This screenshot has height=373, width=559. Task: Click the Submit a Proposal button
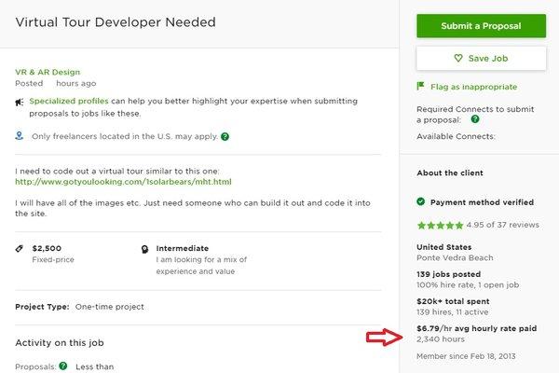481,25
